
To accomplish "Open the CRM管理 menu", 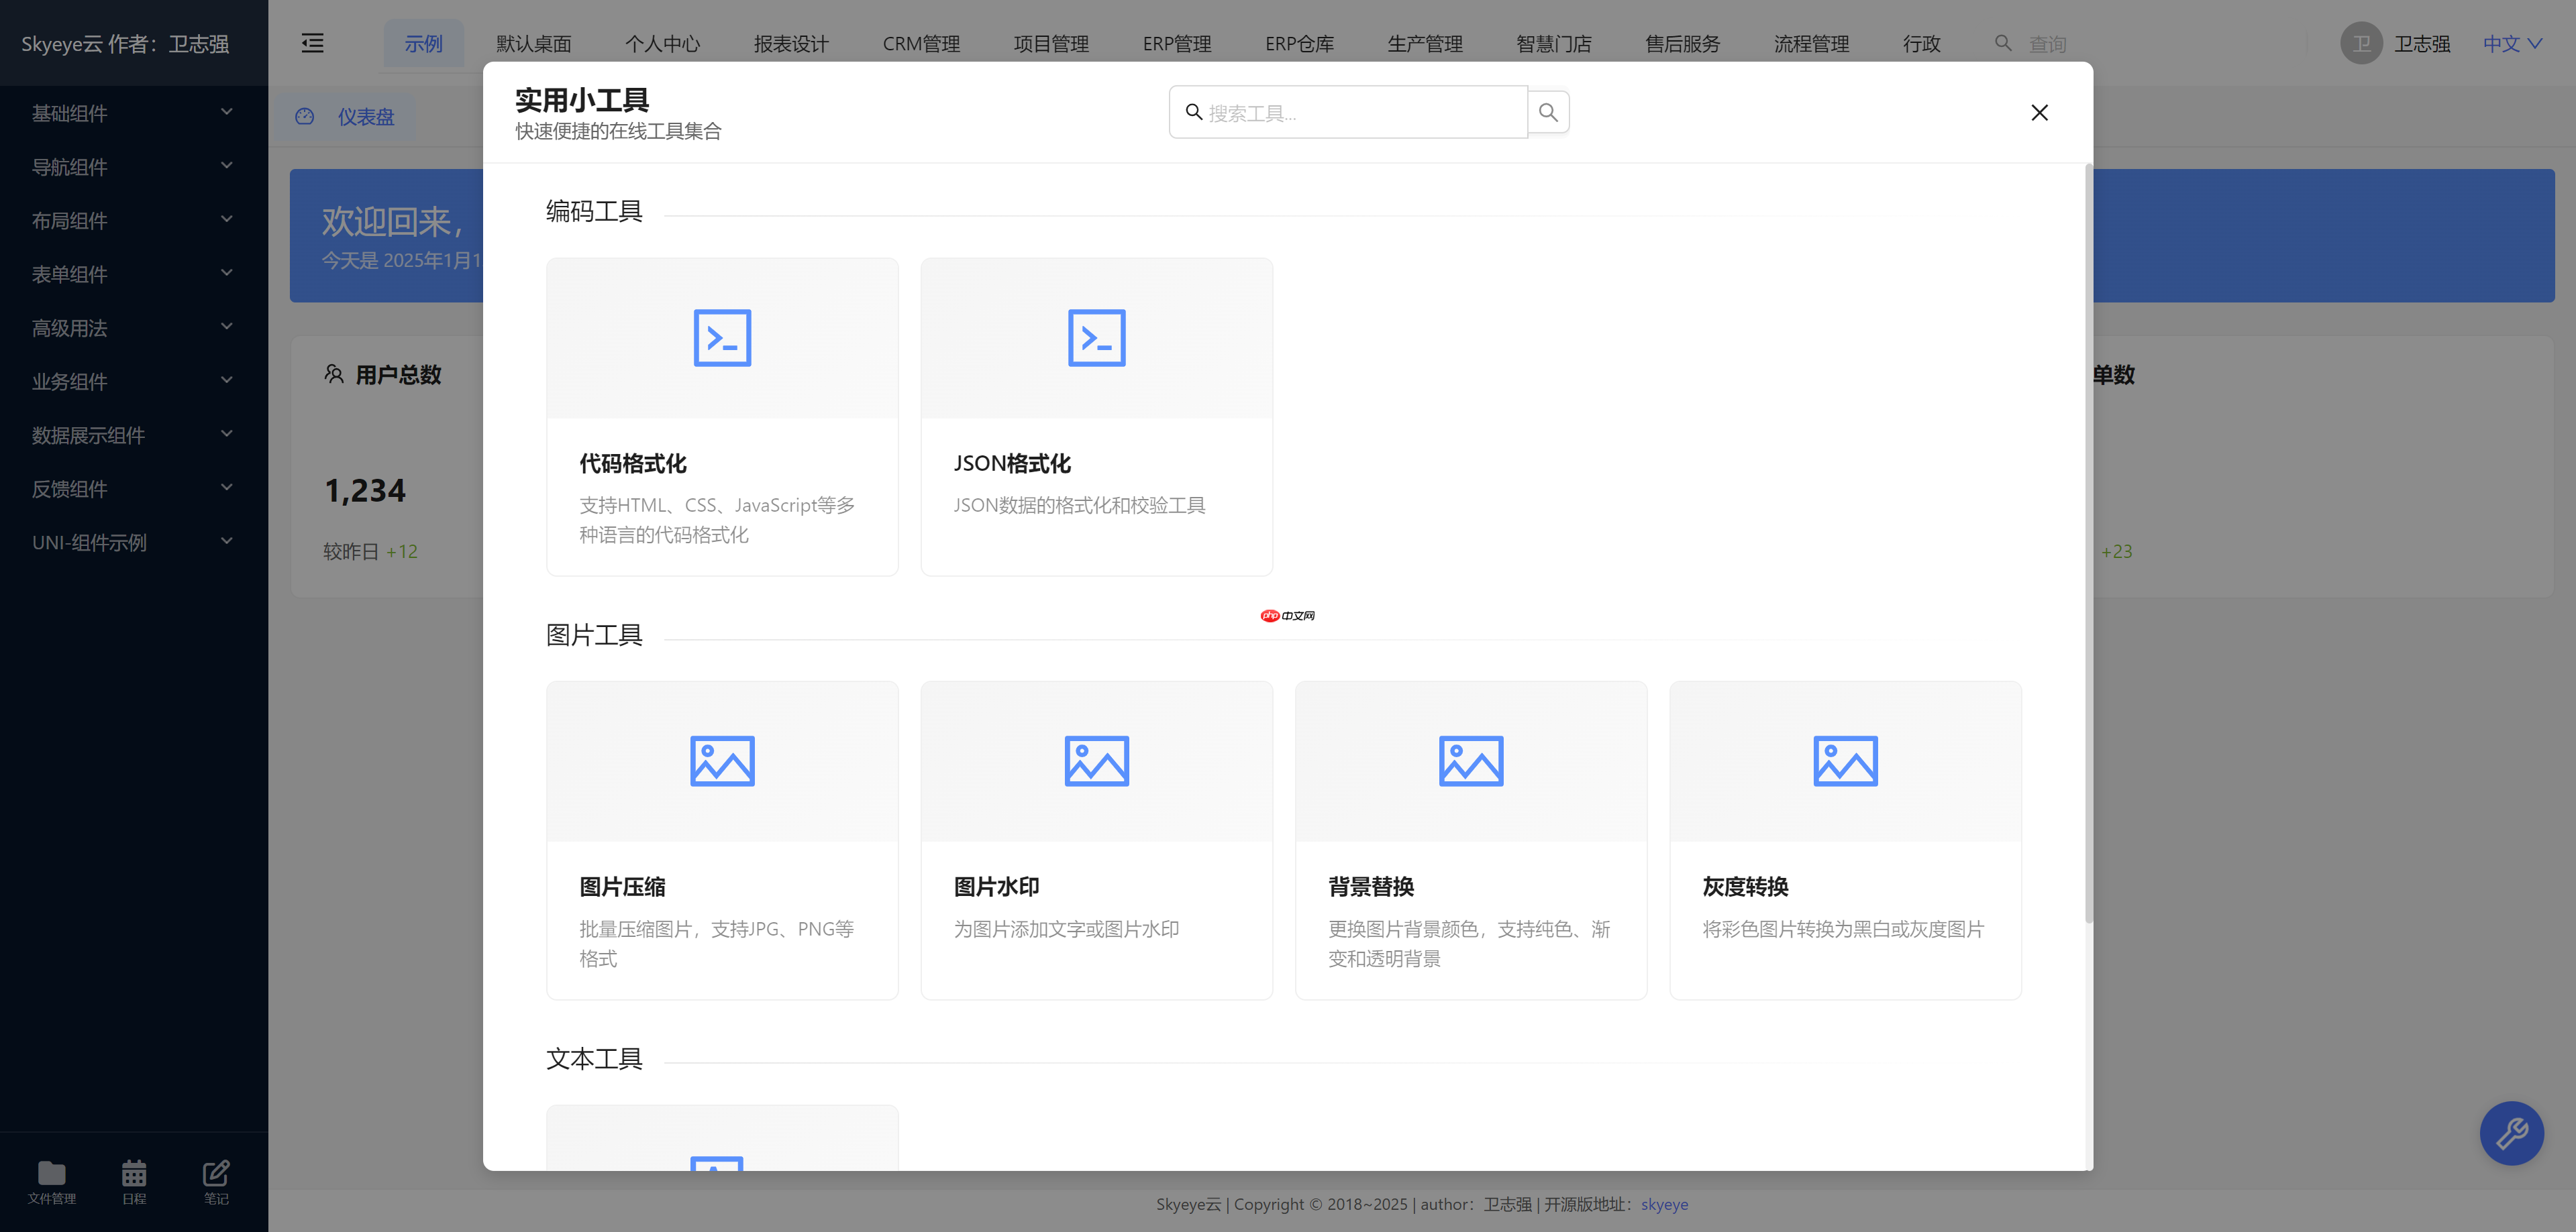I will [x=921, y=43].
